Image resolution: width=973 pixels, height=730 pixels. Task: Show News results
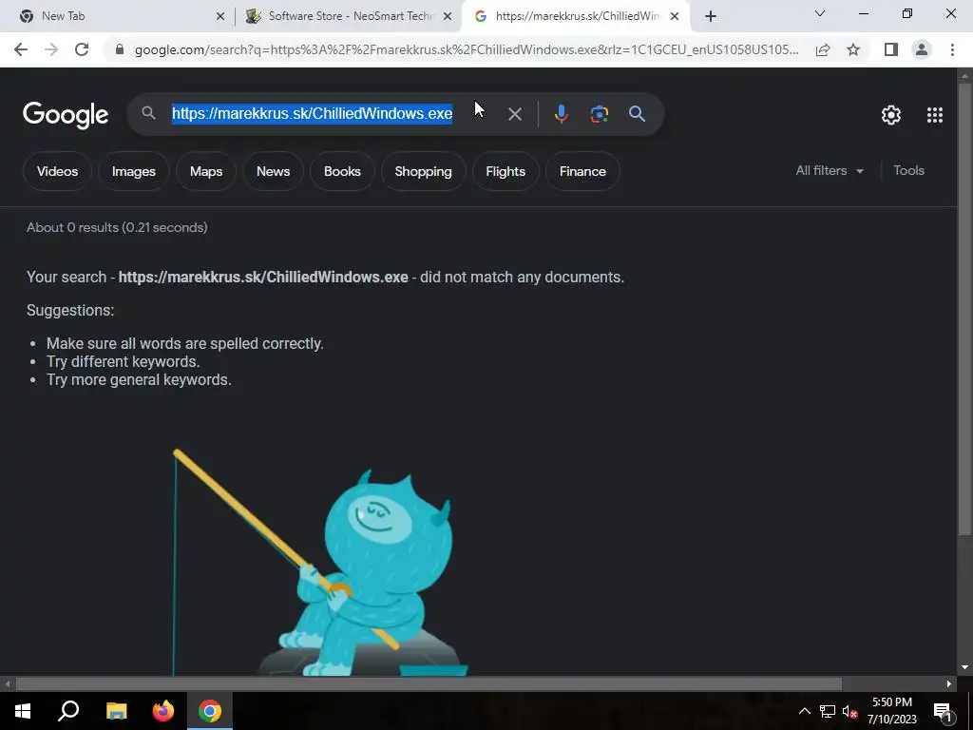pos(273,171)
